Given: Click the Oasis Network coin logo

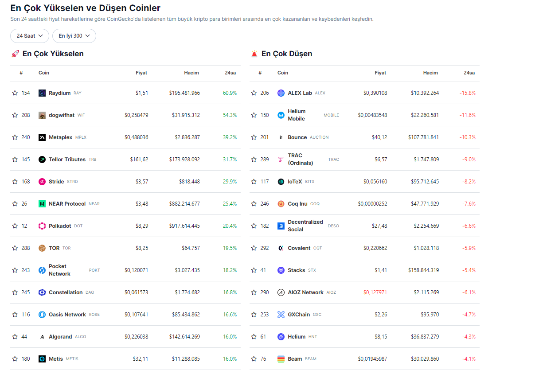Looking at the screenshot, I should pos(42,315).
